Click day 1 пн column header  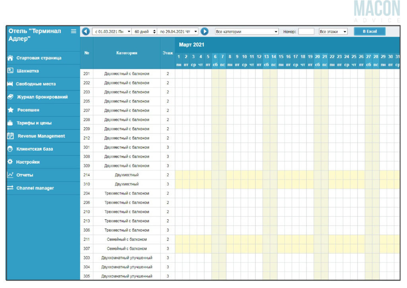pos(178,60)
